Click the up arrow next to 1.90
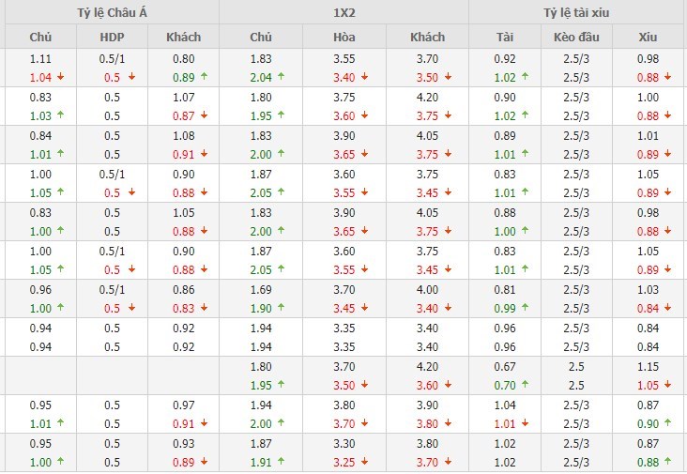The height and width of the screenshot is (474, 687). tap(281, 309)
